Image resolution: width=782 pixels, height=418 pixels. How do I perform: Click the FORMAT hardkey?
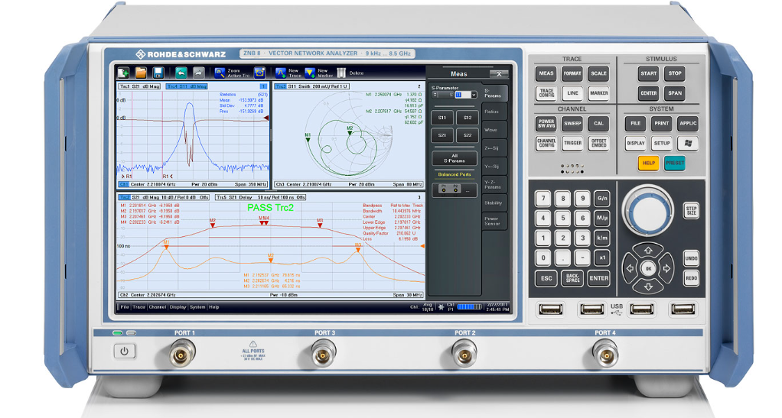(x=572, y=73)
